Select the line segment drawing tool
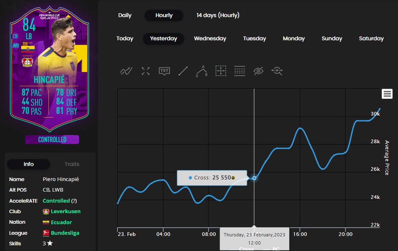Viewport: 398px width, 251px height. pos(183,71)
